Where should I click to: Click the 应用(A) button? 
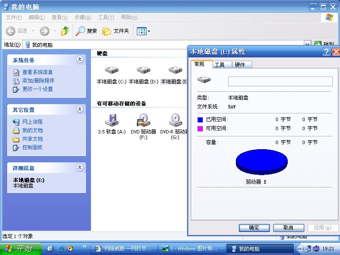(323, 228)
